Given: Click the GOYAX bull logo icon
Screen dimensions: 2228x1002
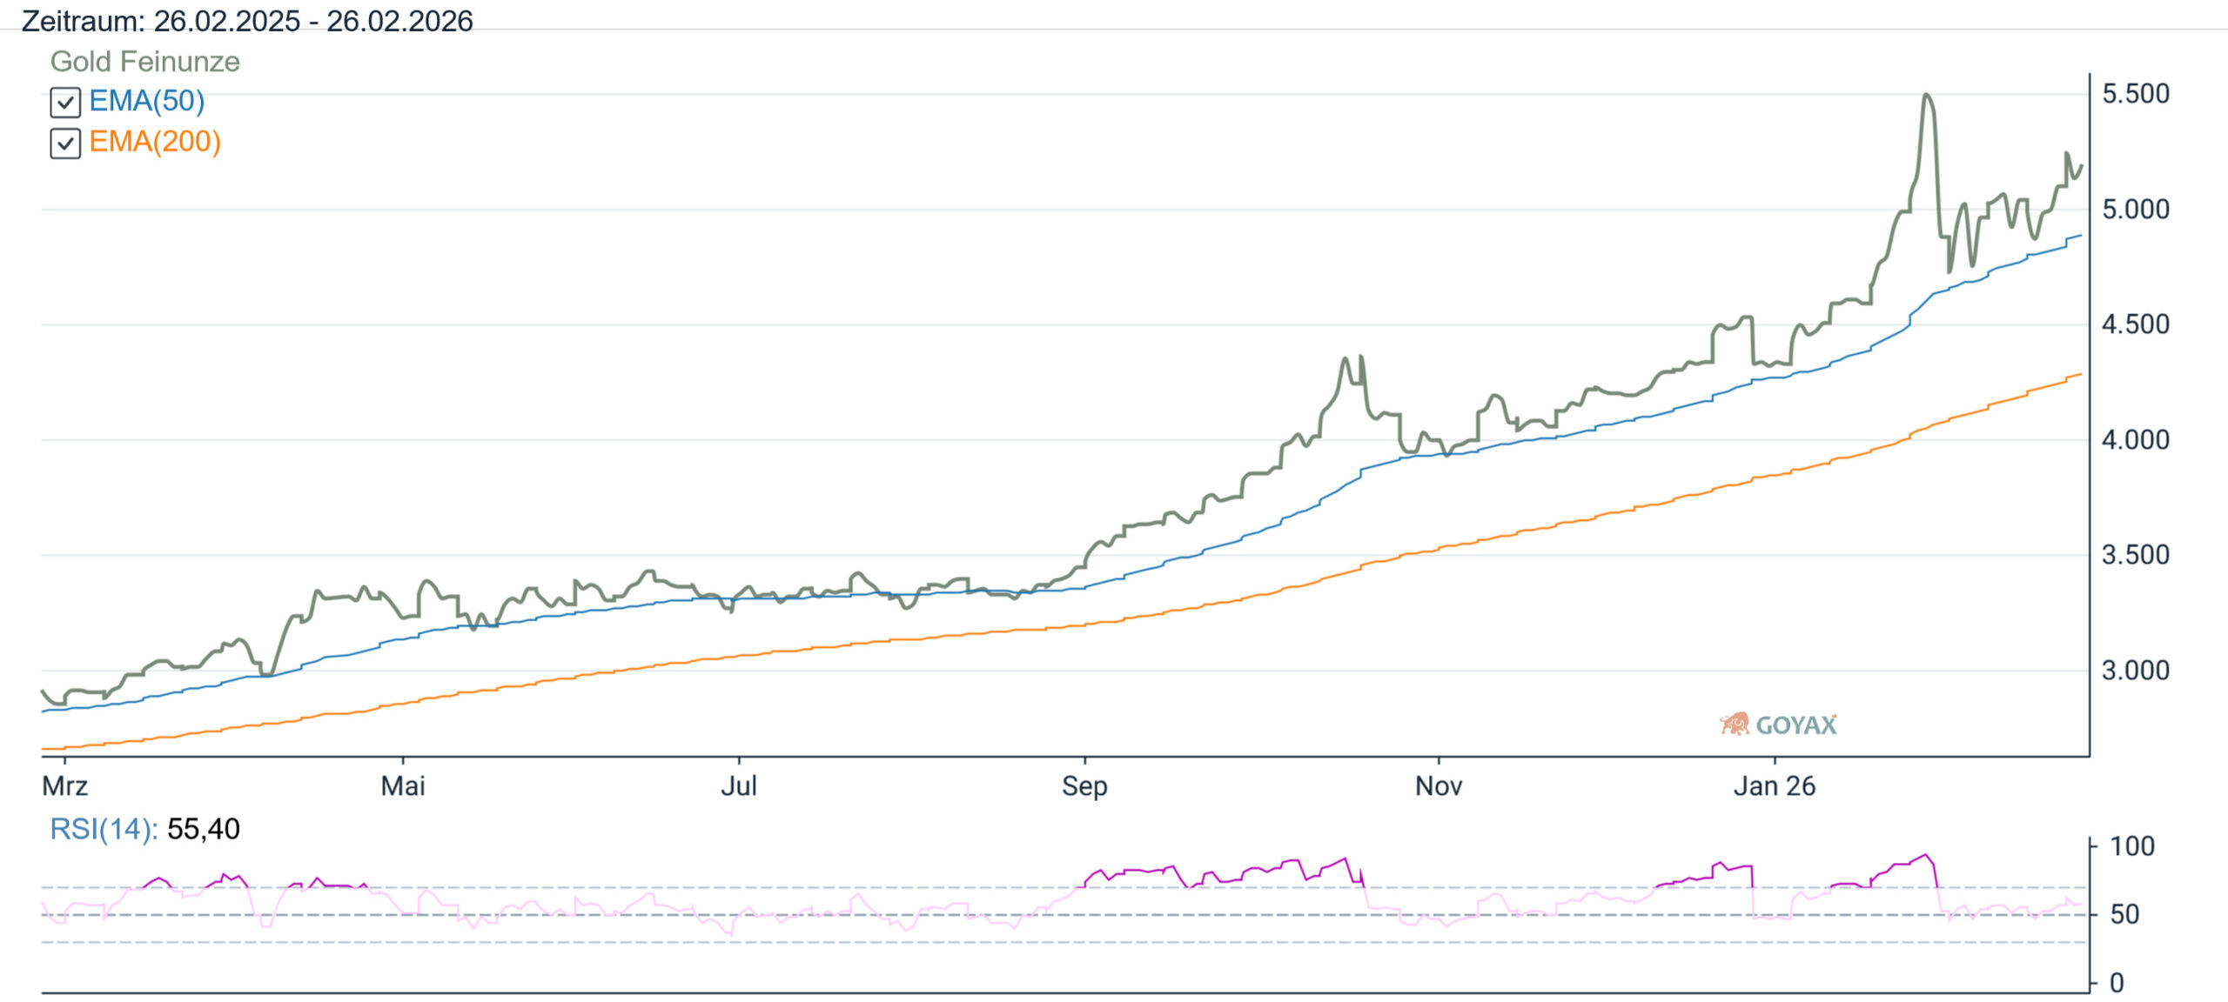Looking at the screenshot, I should 1734,725.
